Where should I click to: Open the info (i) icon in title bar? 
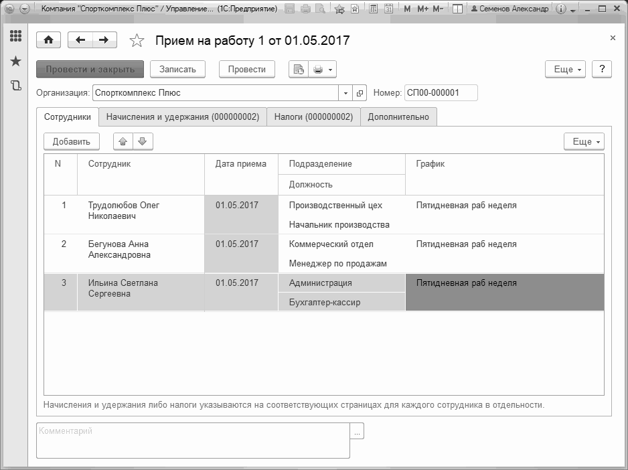pos(561,9)
